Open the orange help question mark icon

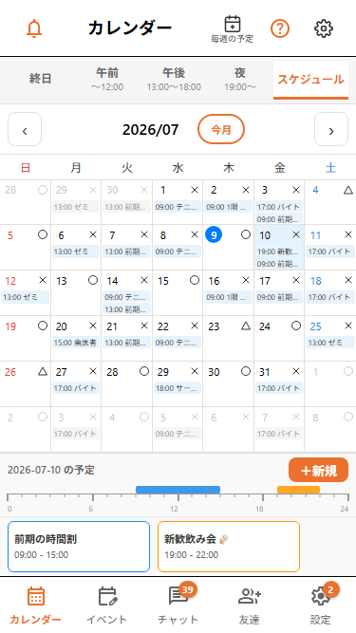[x=280, y=28]
